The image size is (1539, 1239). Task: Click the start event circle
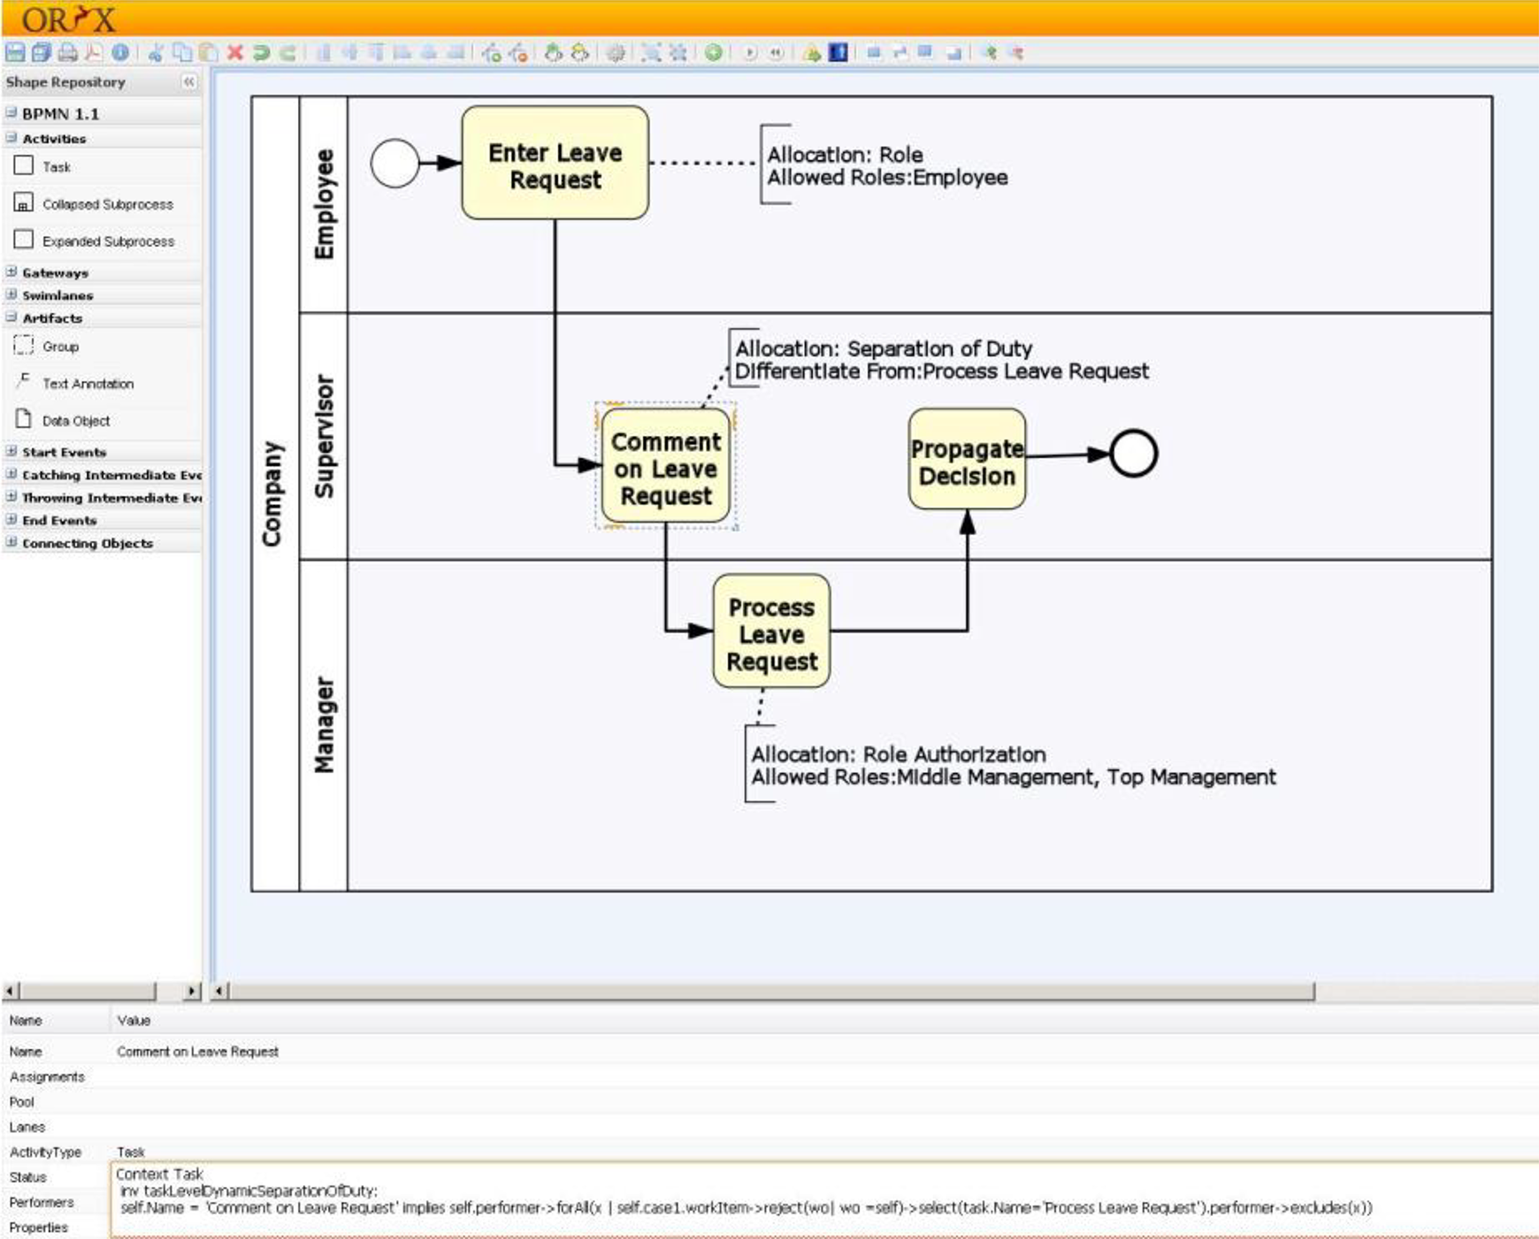pos(394,163)
